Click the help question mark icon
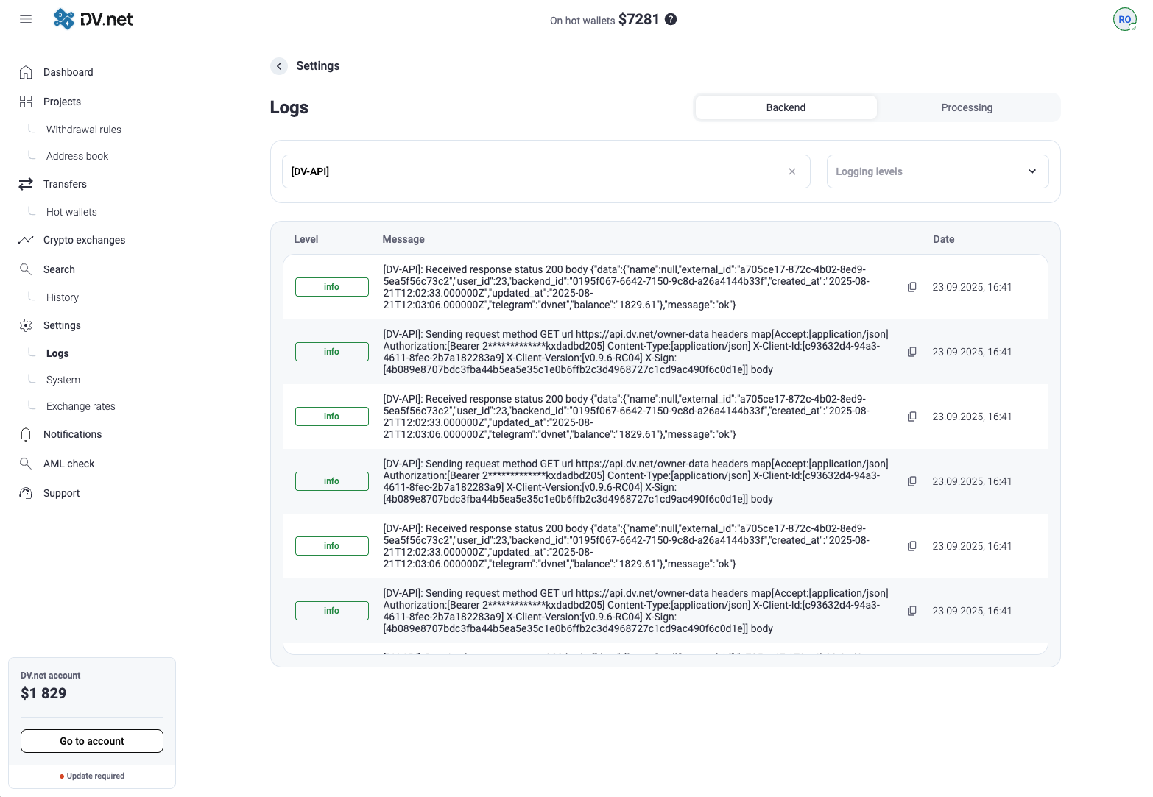 (671, 19)
